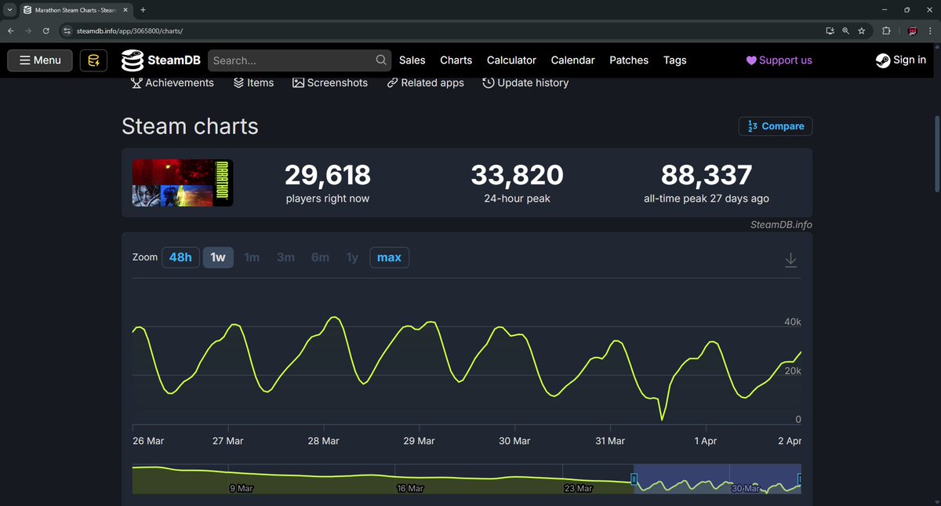Set chart zoom to 6m
This screenshot has width=941, height=506.
point(320,257)
